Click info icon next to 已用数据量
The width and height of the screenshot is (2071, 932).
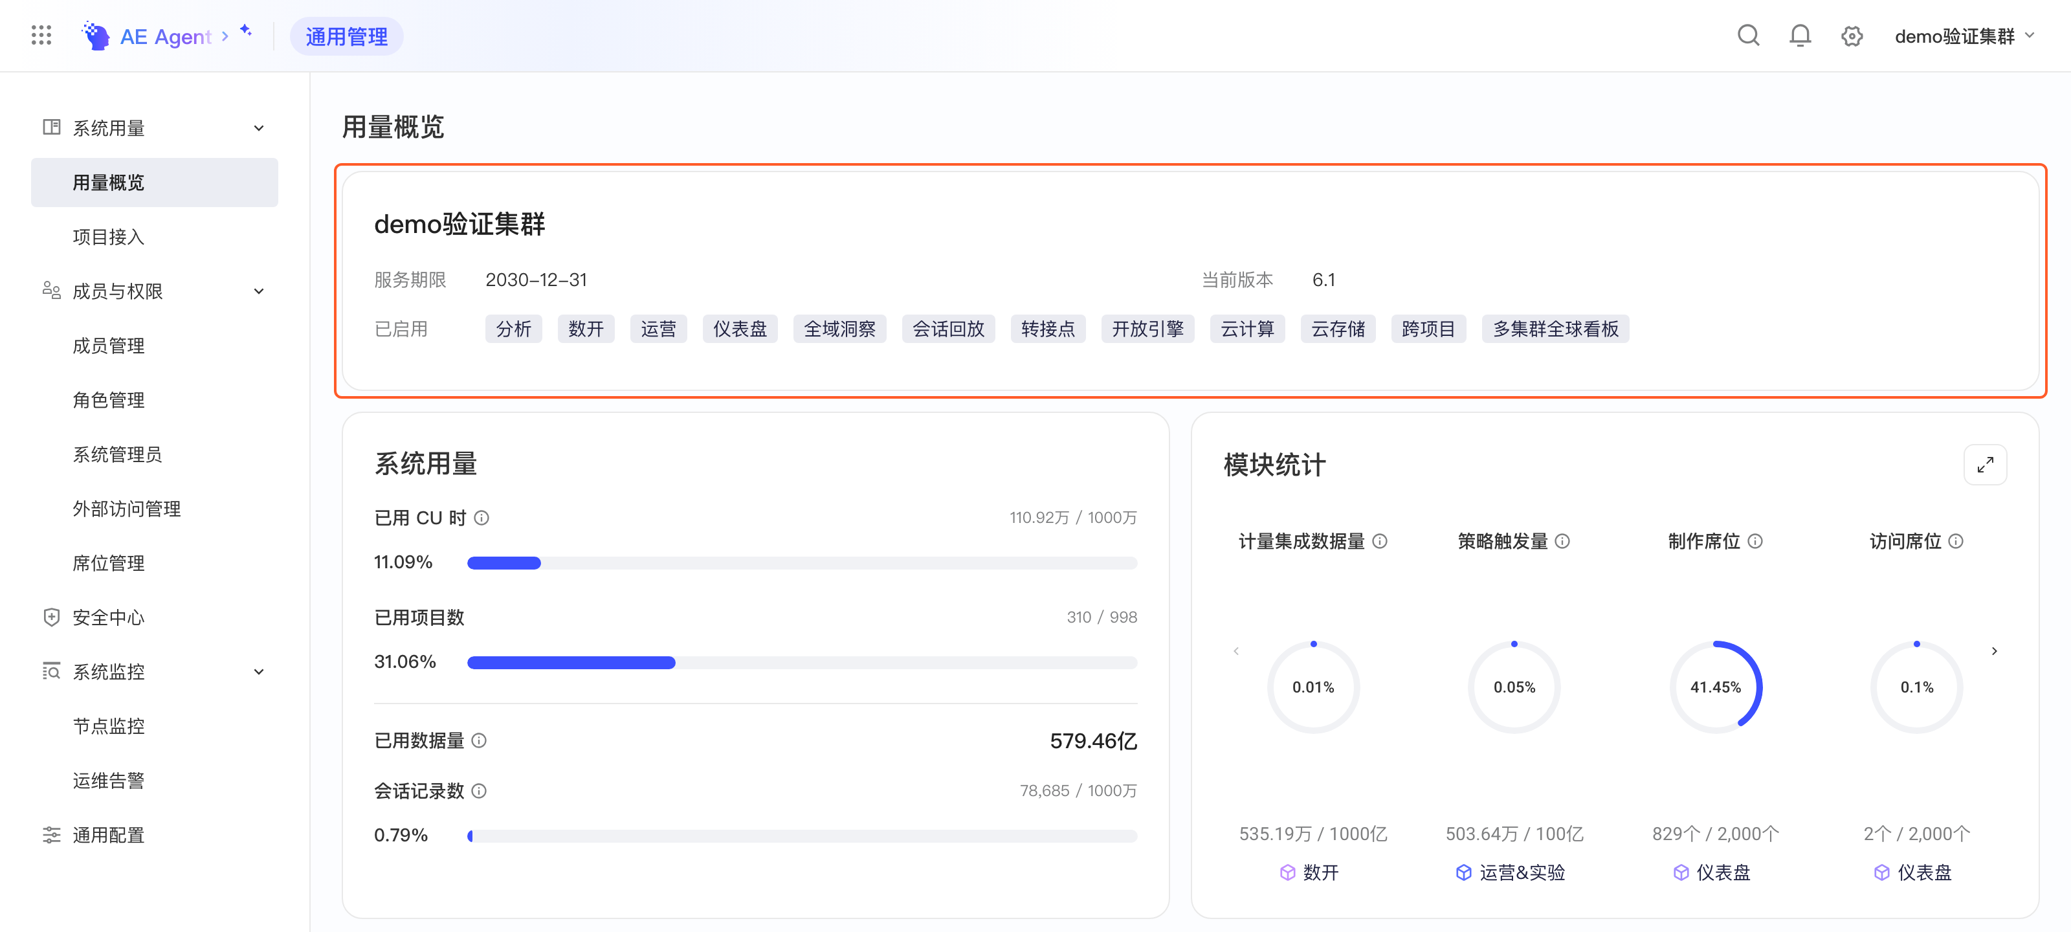[x=479, y=740]
